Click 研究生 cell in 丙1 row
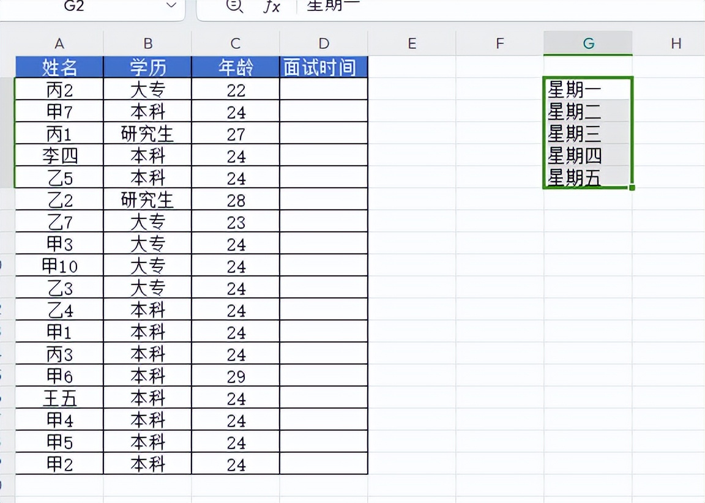Screen dimensions: 705x503 [x=147, y=133]
